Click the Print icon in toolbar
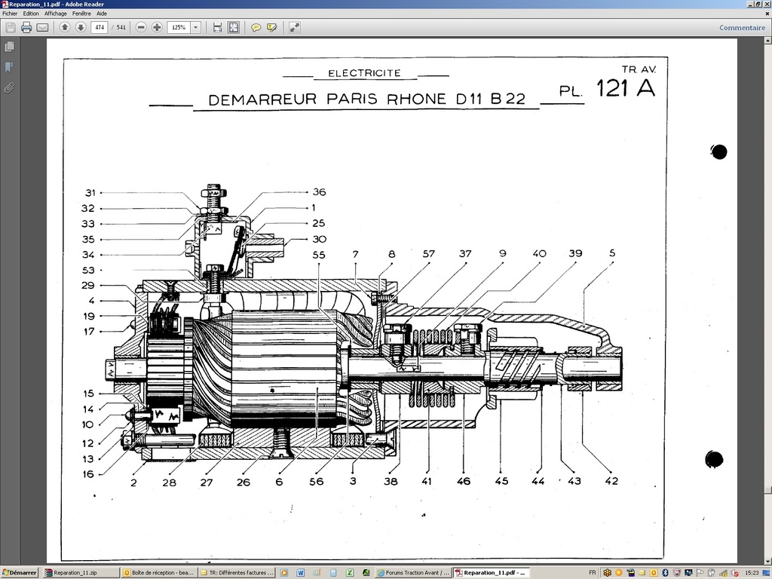The image size is (772, 579). click(26, 28)
